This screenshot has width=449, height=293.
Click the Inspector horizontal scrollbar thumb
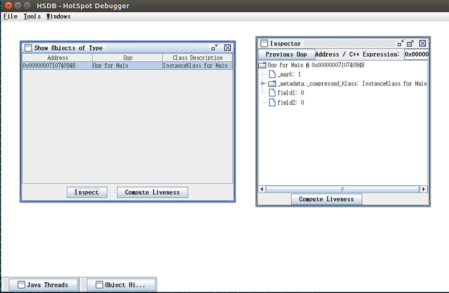(x=342, y=189)
